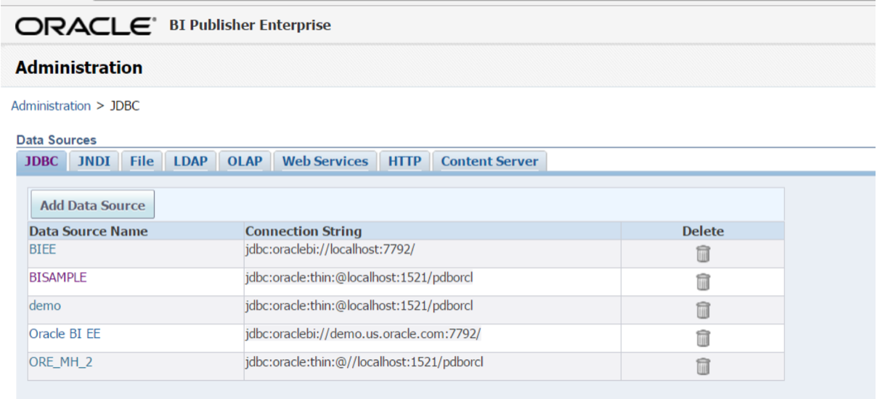877x399 pixels.
Task: Click the Administration page heading
Action: [x=79, y=68]
